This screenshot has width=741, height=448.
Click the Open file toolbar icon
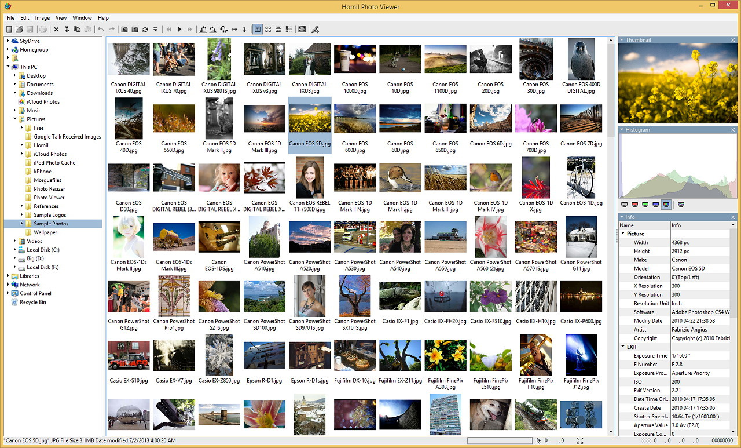(x=19, y=29)
